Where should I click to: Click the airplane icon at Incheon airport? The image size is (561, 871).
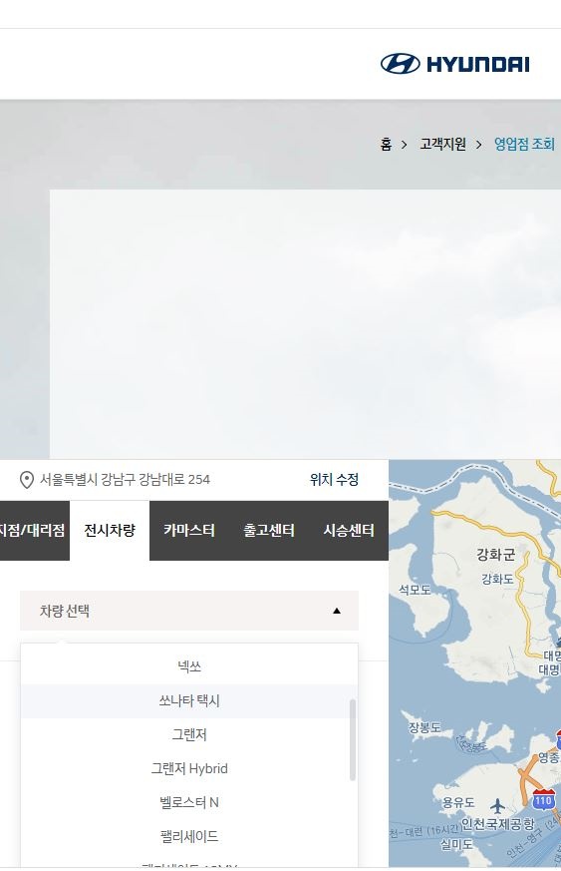(x=498, y=805)
